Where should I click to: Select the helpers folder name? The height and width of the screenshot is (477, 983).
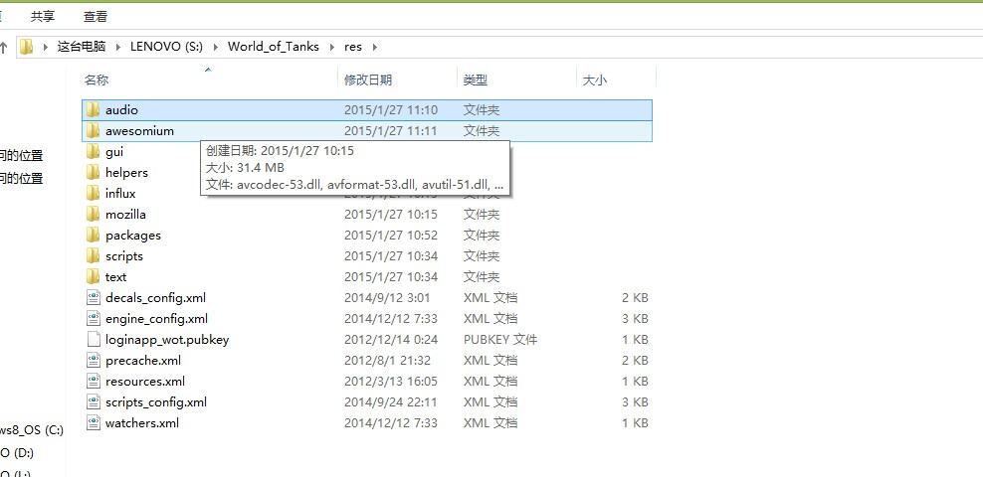tap(126, 173)
